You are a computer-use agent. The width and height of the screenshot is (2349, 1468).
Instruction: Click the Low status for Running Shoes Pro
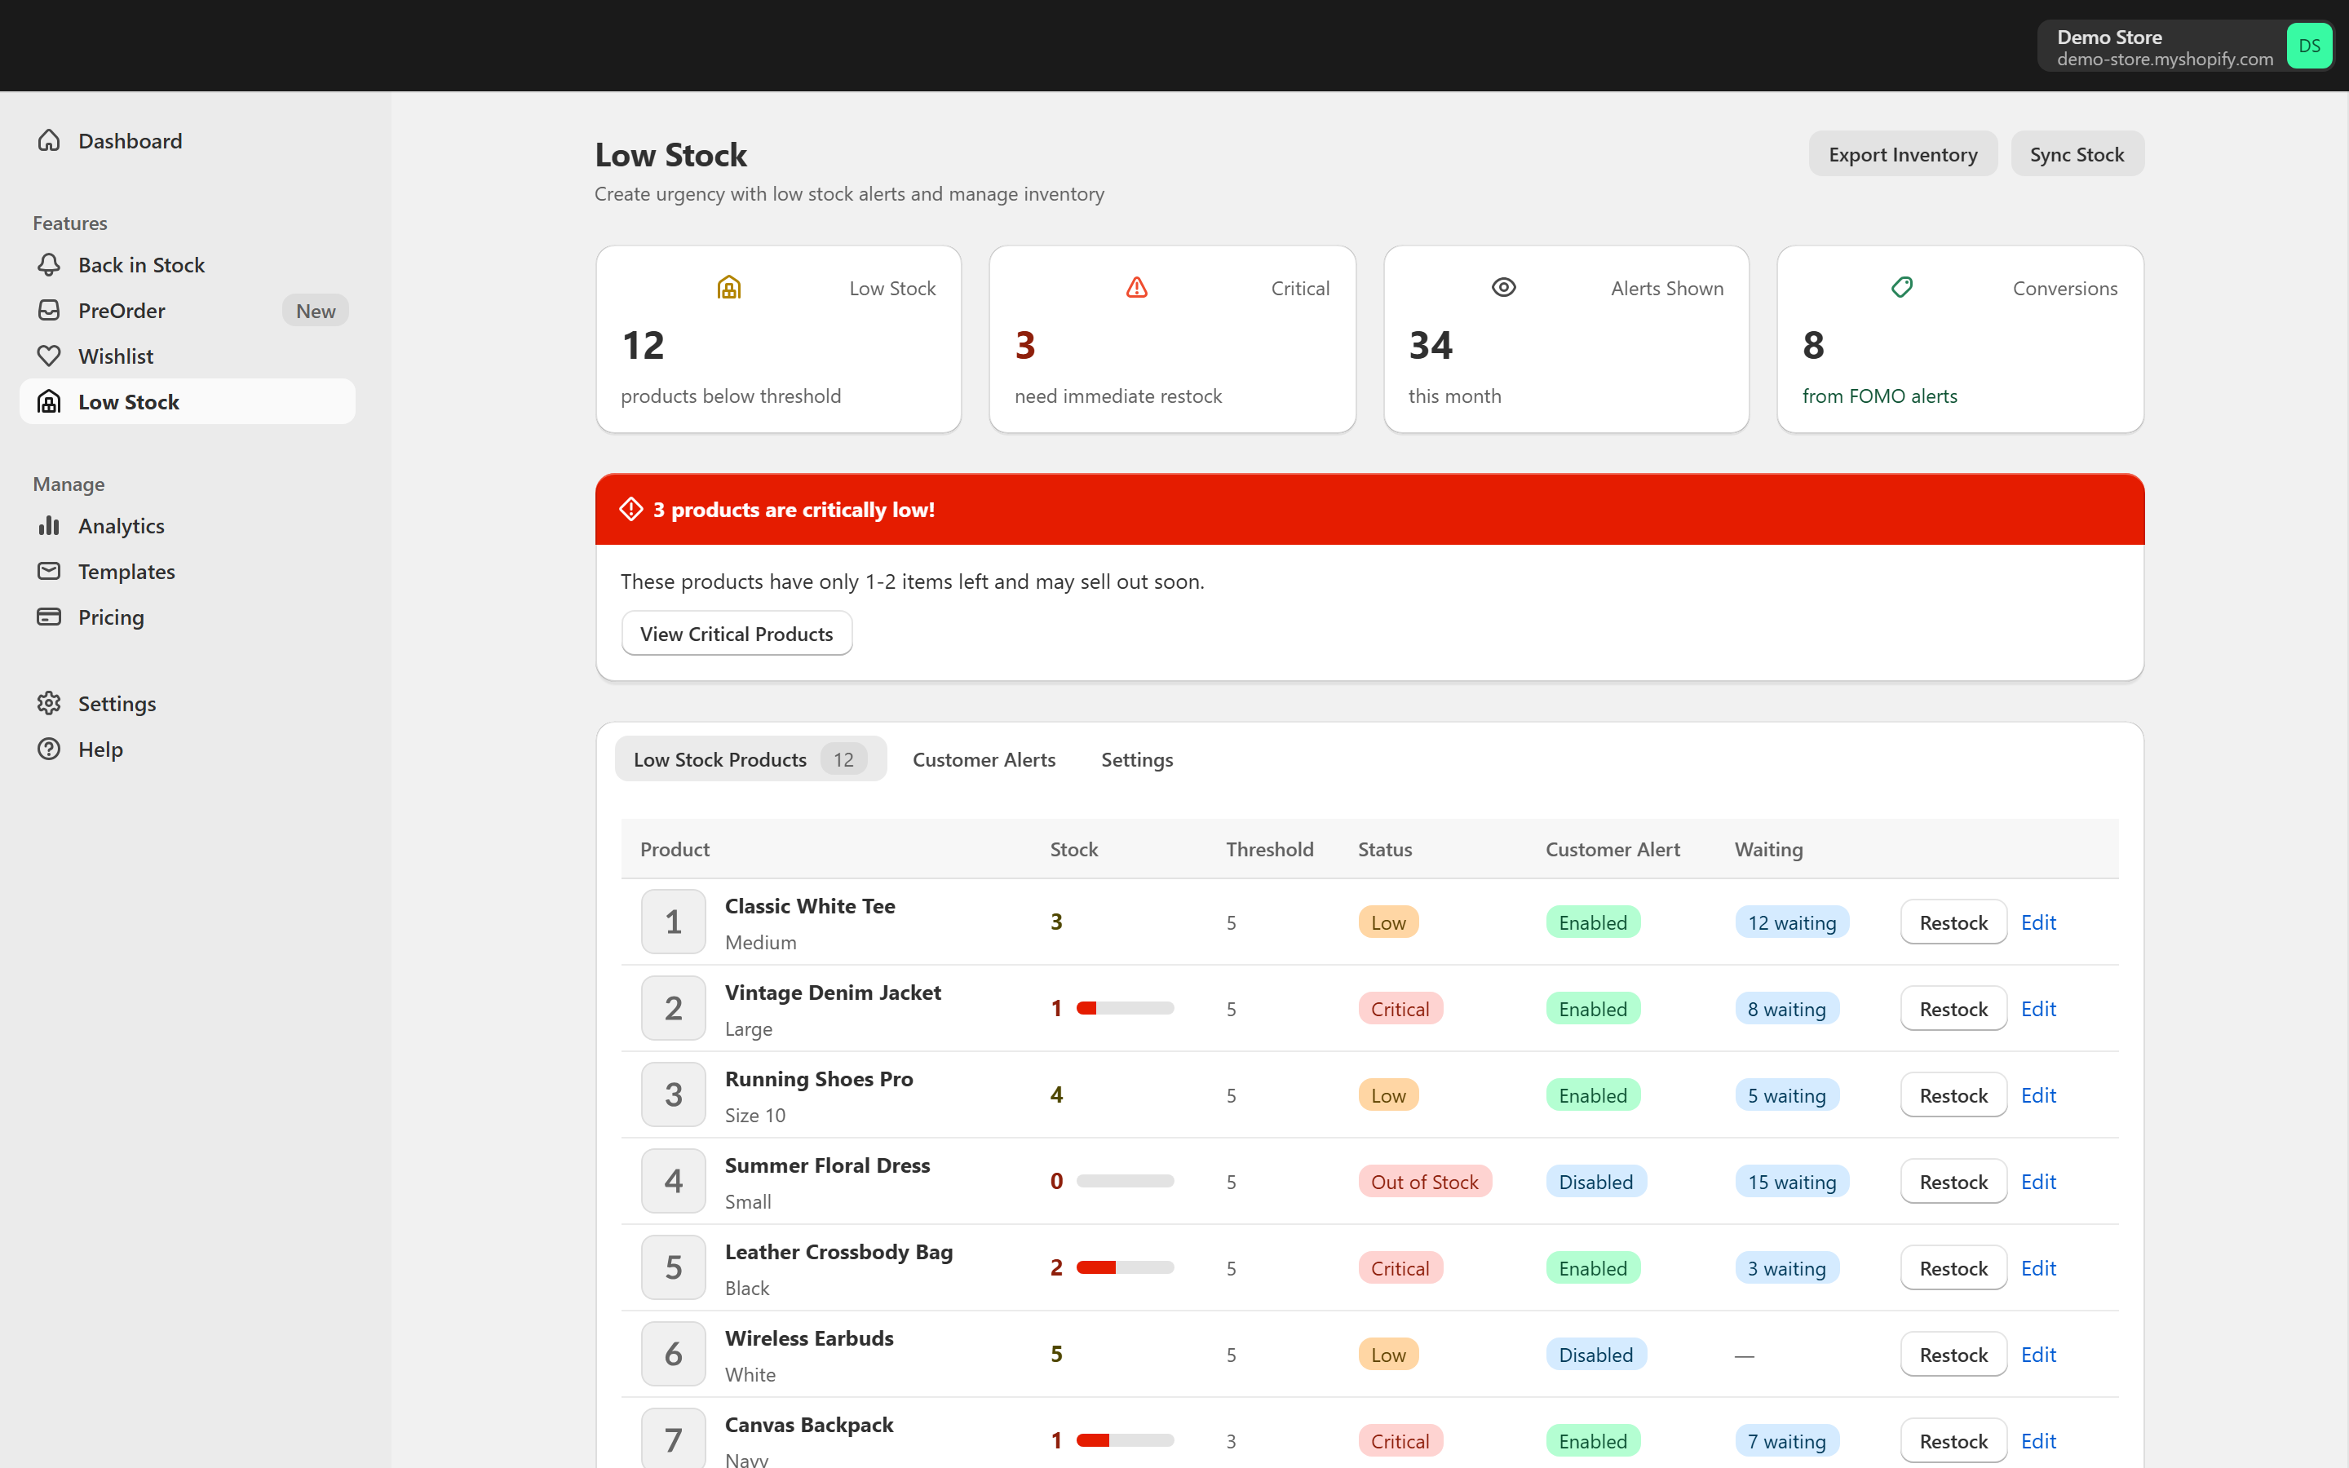click(1388, 1095)
